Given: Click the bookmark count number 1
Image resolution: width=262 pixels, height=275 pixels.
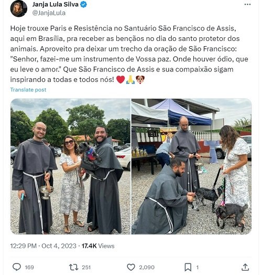Looking at the screenshot, I should tap(197, 267).
